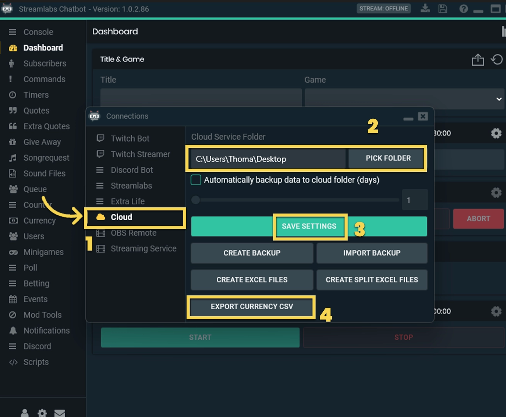The height and width of the screenshot is (417, 506).
Task: Click the backup days slider handle
Action: pos(196,200)
